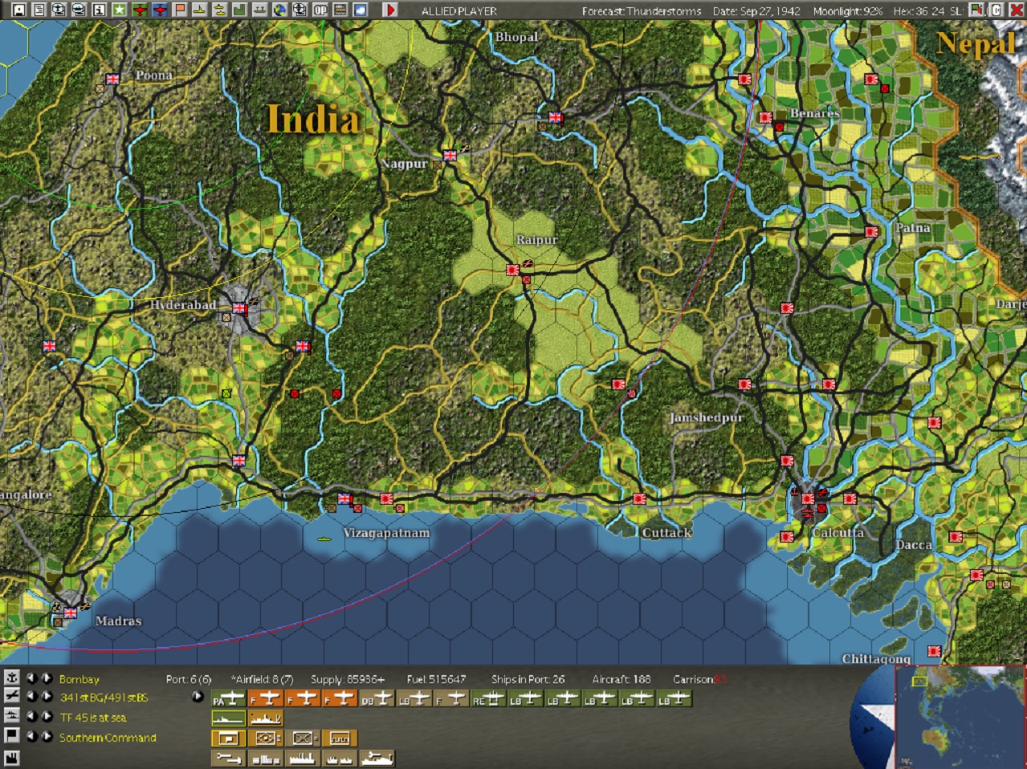
Task: Open the document list icon in top toolbar
Action: point(39,10)
